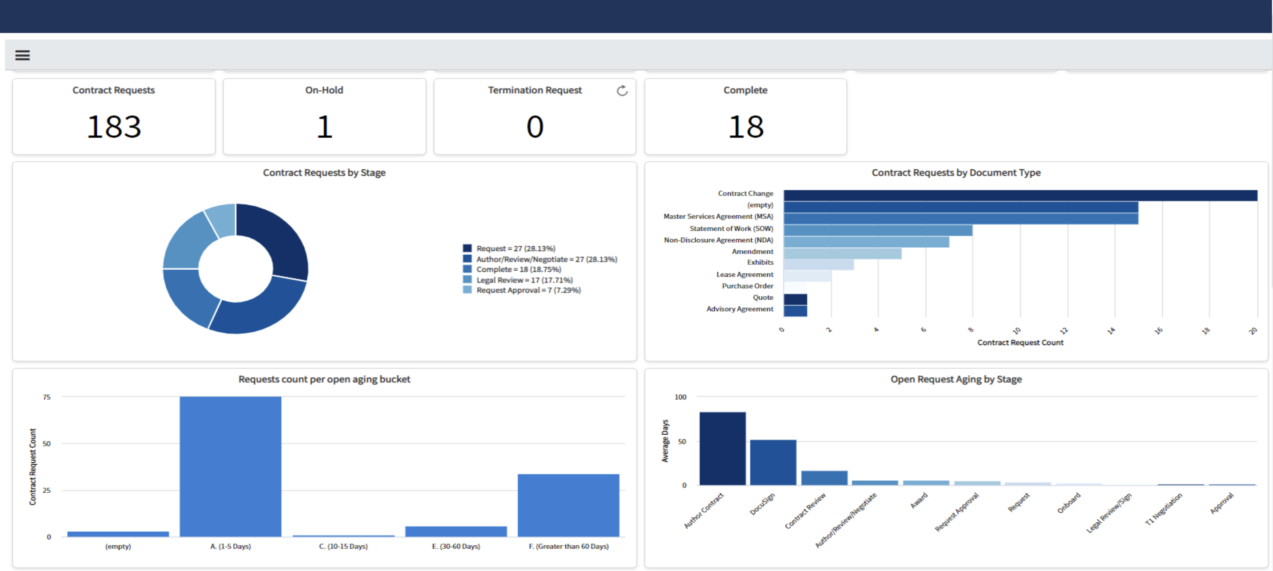Screen dimensions: 1273x571
Task: Click the Request legend color swatch
Action: click(x=467, y=248)
